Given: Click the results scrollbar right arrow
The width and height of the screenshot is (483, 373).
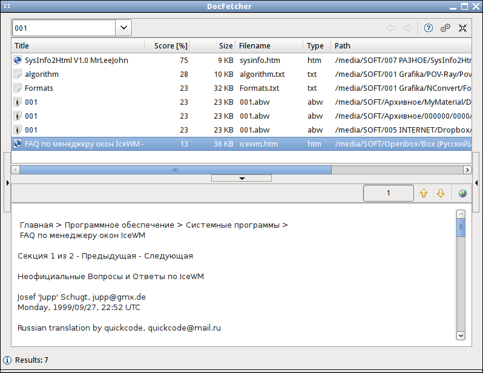Looking at the screenshot, I should [467, 170].
